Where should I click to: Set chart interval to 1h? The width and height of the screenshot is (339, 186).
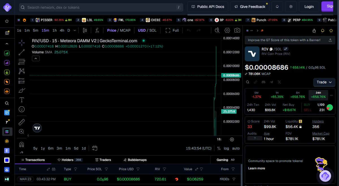pos(55,30)
